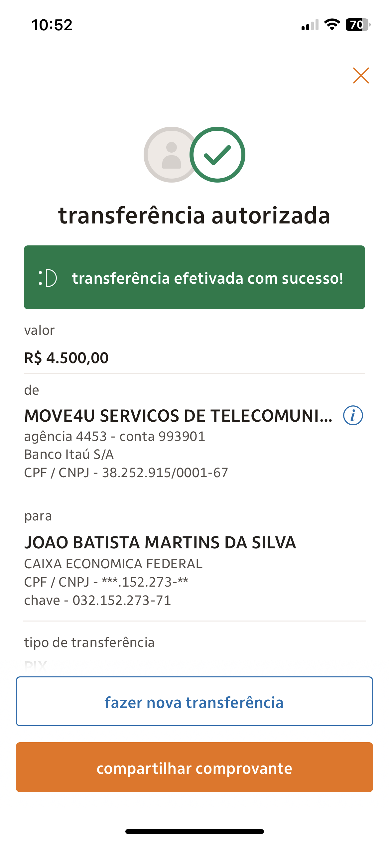Tap the clock showing 10:52
This screenshot has width=389, height=842.
coord(52,25)
